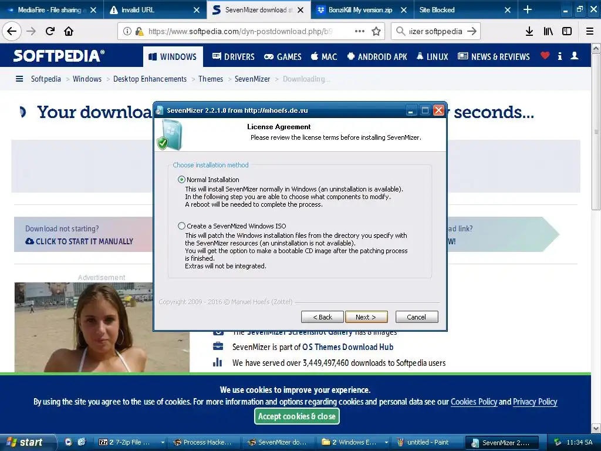This screenshot has height=451, width=601.
Task: Bookmark this page with the star icon
Action: pyautogui.click(x=376, y=31)
